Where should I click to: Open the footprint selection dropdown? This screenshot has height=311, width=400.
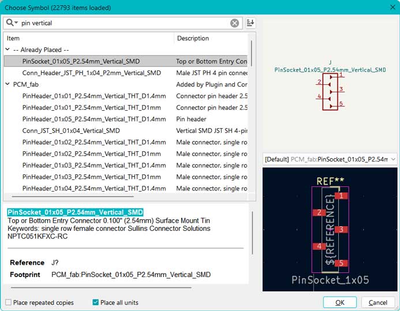330,159
